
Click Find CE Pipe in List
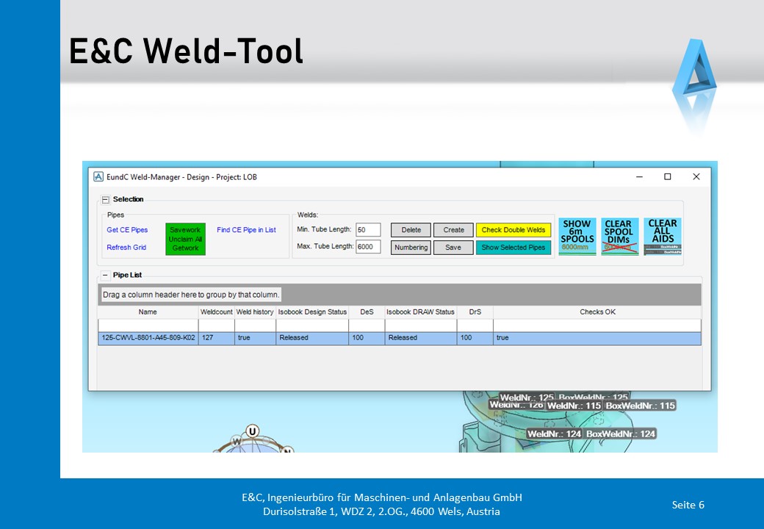(246, 230)
